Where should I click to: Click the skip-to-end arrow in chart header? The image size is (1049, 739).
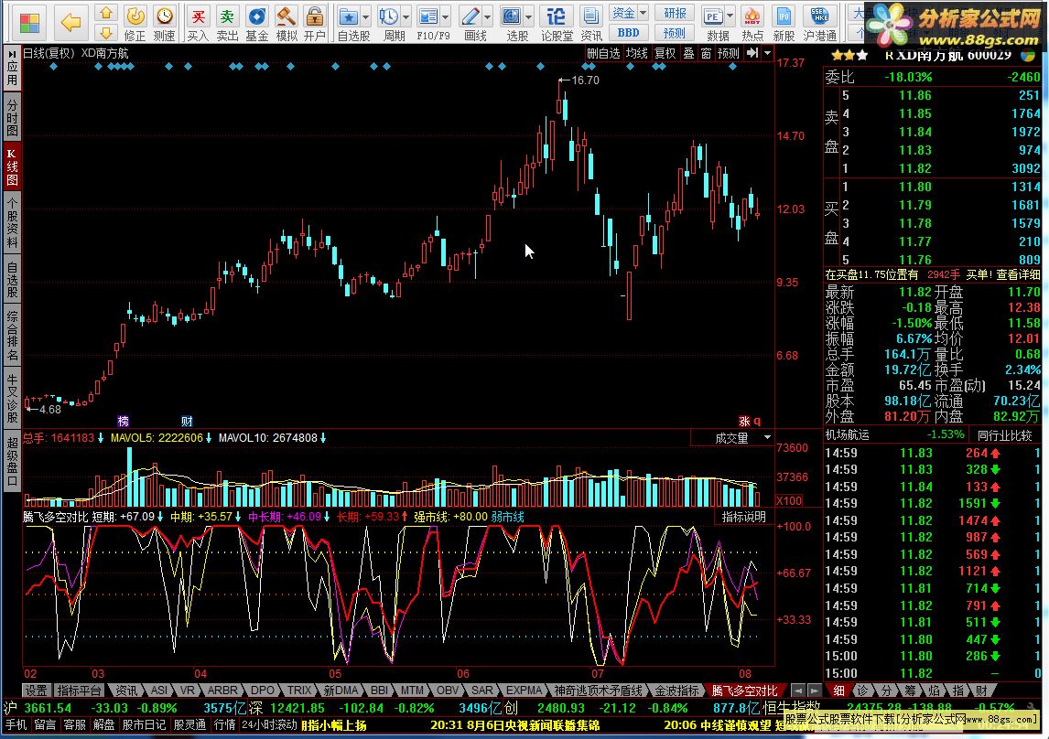coord(752,53)
